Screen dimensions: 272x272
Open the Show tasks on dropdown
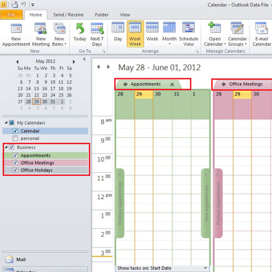(x=205, y=268)
